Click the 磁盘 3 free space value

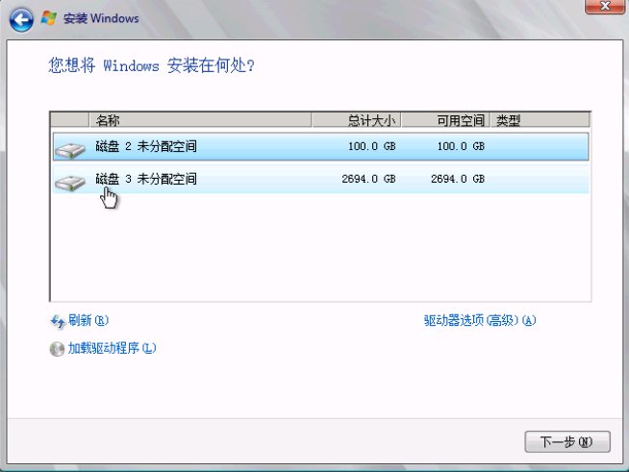tap(457, 180)
